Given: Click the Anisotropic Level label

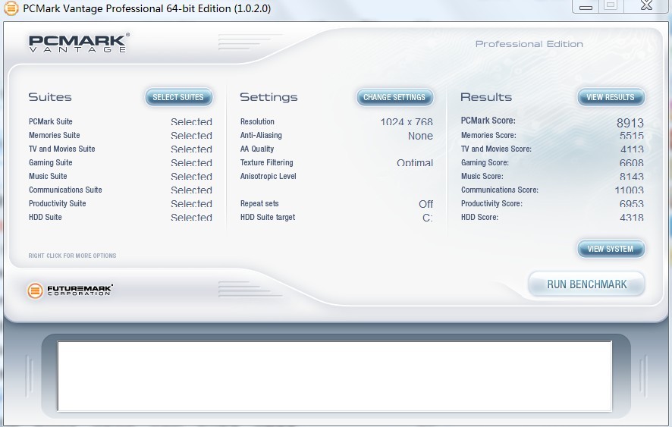Looking at the screenshot, I should pos(268,176).
